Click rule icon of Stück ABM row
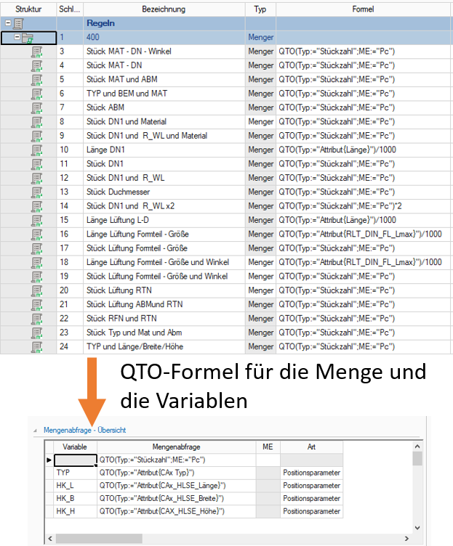 37,107
